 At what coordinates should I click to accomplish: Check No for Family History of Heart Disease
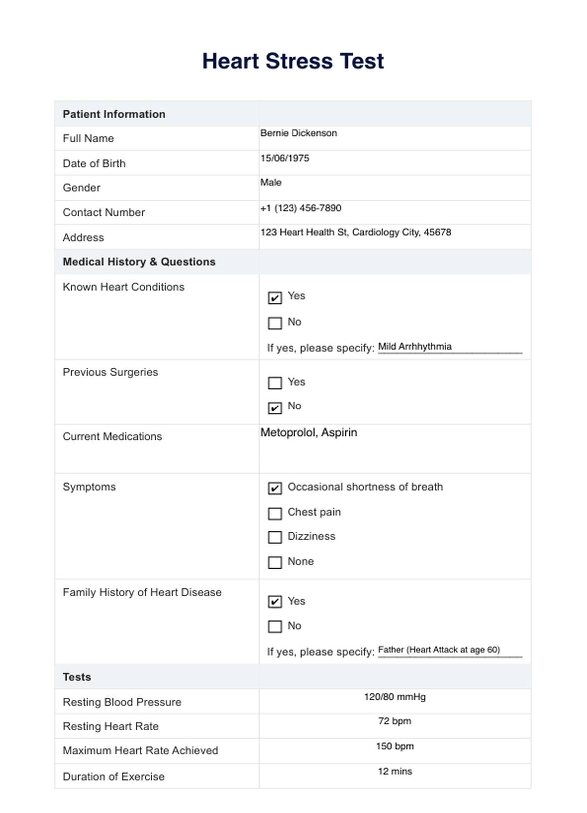275,626
